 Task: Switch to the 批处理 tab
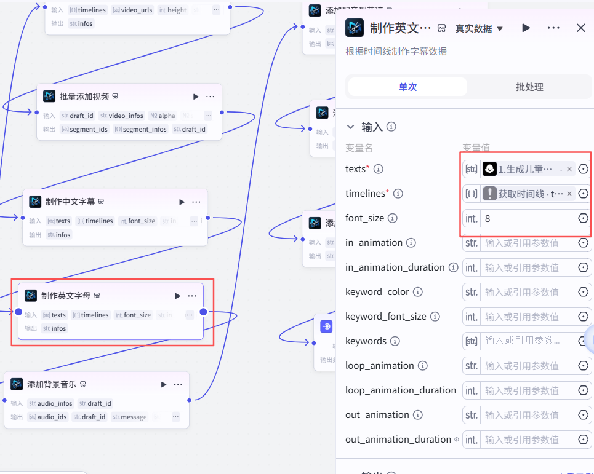[x=528, y=87]
